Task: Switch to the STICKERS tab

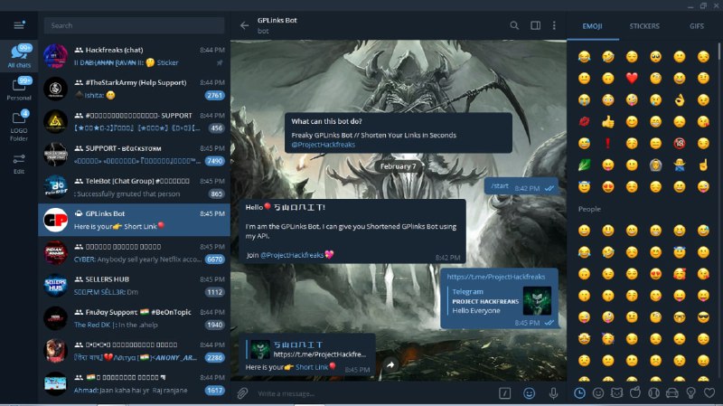Action: pos(644,26)
